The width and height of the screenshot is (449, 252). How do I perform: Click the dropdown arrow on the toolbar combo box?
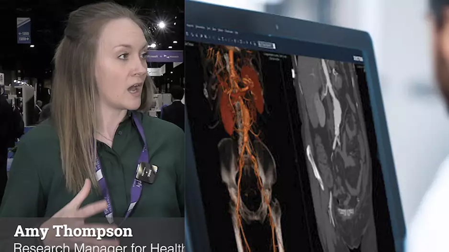(x=274, y=46)
